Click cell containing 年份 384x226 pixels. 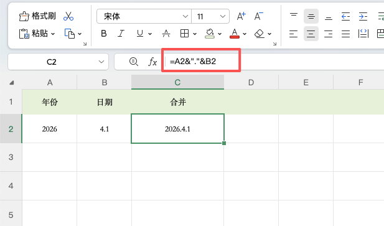point(50,102)
